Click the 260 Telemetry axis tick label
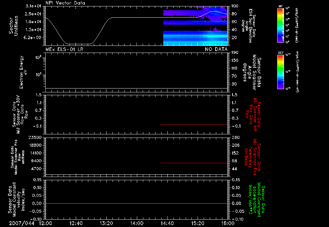This screenshot has width=329, height=227. click(x=236, y=137)
